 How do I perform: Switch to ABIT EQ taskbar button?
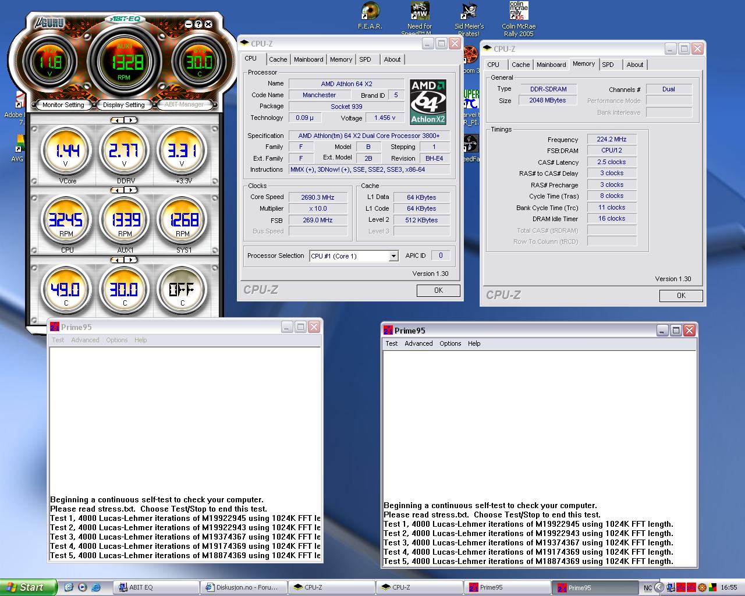[x=156, y=587]
